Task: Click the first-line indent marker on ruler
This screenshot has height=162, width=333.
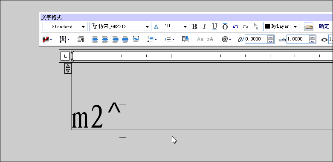Action: [x=72, y=53]
